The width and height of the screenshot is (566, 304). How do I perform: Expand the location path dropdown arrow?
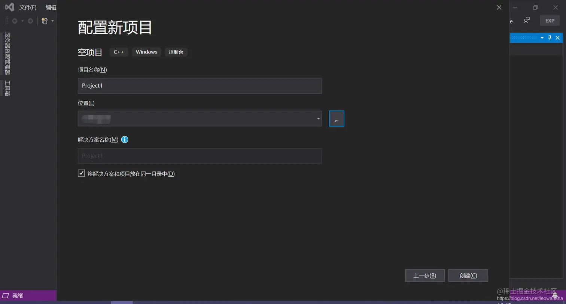point(319,119)
